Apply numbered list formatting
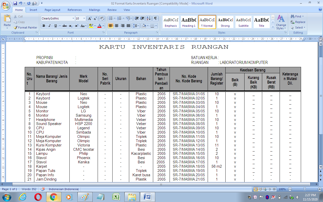This screenshot has height=202, width=323. (x=120, y=18)
